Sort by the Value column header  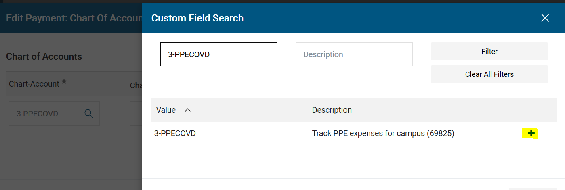[166, 110]
